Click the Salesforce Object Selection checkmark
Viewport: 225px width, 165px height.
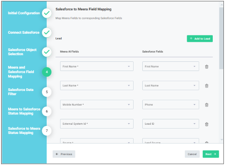pos(47,52)
